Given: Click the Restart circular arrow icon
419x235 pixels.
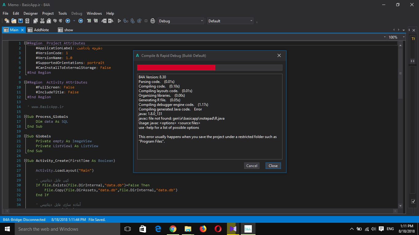Looking at the screenshot, I should click(x=152, y=21).
